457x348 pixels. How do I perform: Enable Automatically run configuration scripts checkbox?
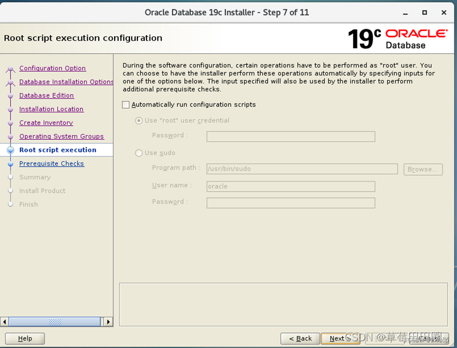point(126,105)
